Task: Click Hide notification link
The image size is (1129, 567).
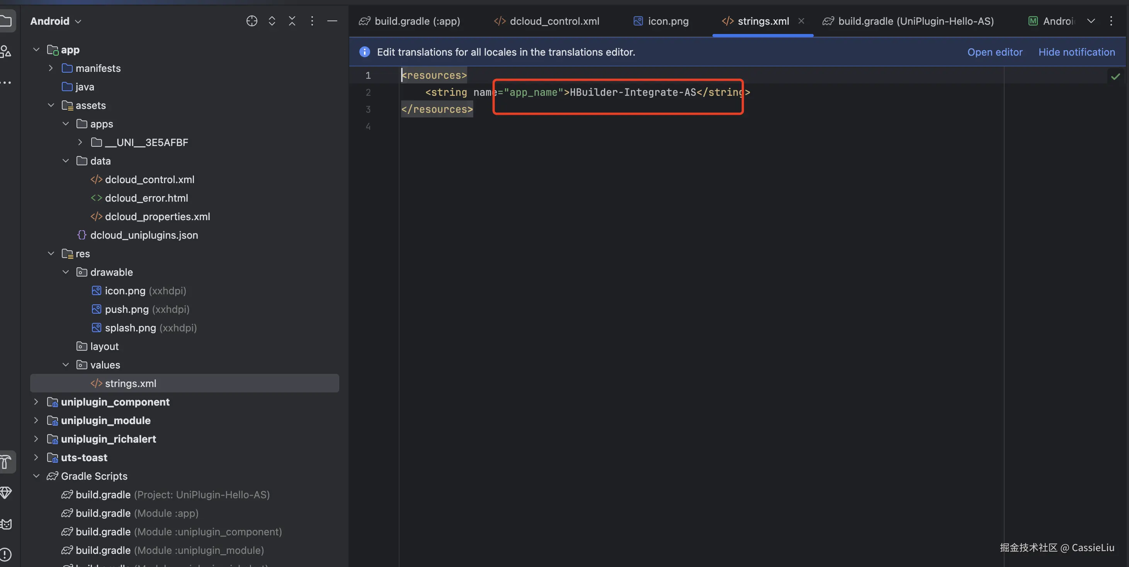Action: 1076,52
